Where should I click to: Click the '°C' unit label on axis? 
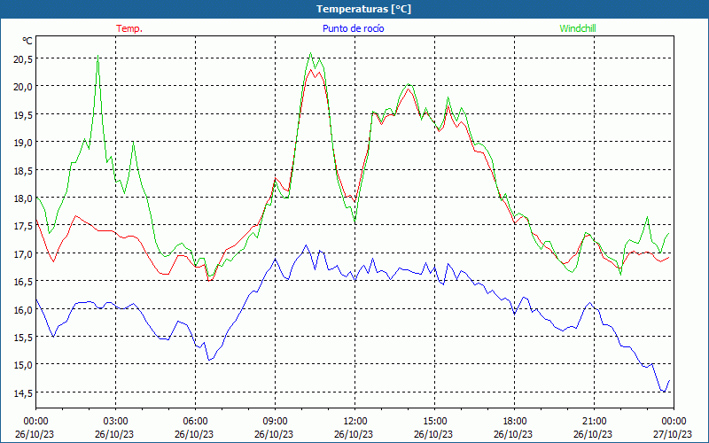[27, 41]
